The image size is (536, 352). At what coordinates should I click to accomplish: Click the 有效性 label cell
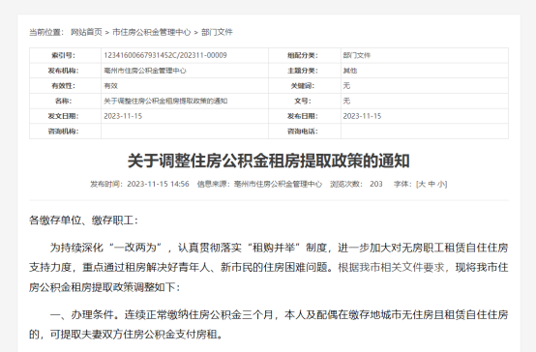click(65, 86)
